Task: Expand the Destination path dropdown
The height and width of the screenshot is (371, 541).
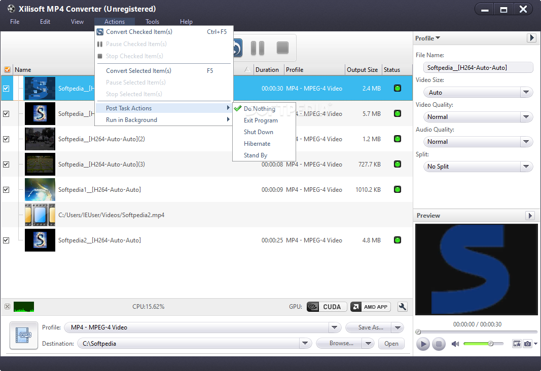Action: tap(305, 344)
